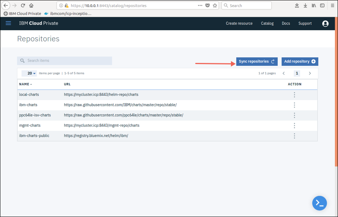Reload the current page
The height and width of the screenshot is (217, 338).
pos(23,5)
